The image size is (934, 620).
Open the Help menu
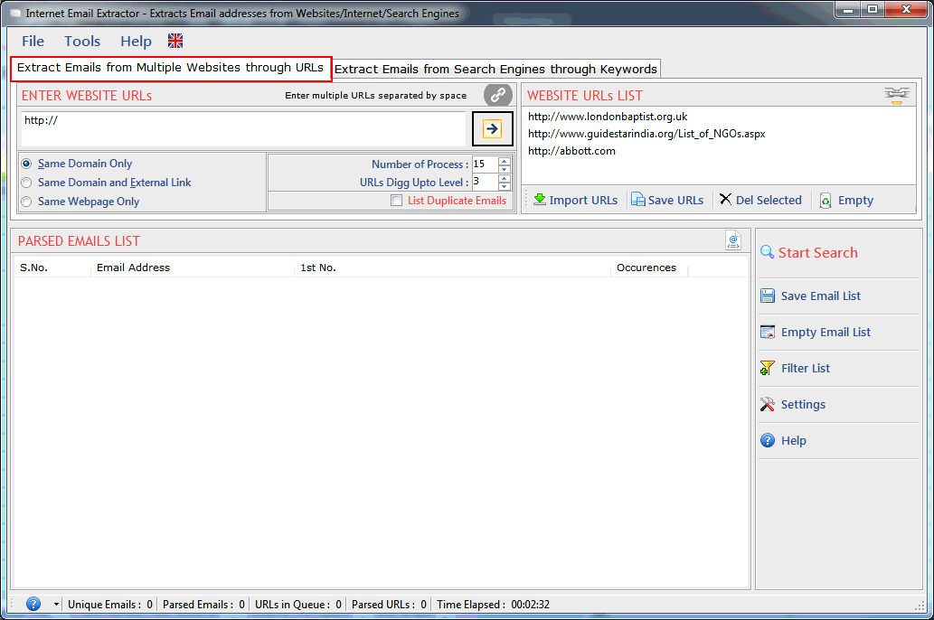[x=136, y=41]
